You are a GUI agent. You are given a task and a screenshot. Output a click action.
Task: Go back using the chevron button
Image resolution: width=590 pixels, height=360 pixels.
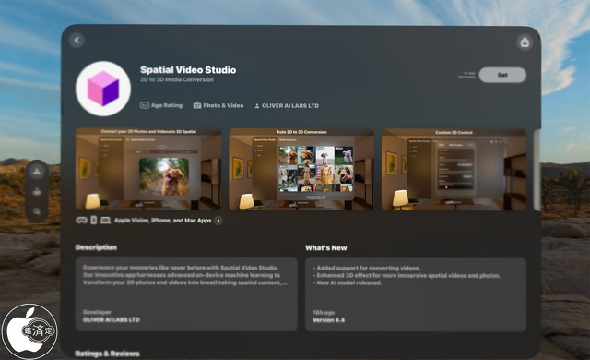[77, 40]
